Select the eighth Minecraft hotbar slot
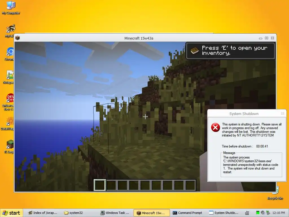This screenshot has width=289, height=217. pyautogui.click(x=179, y=185)
